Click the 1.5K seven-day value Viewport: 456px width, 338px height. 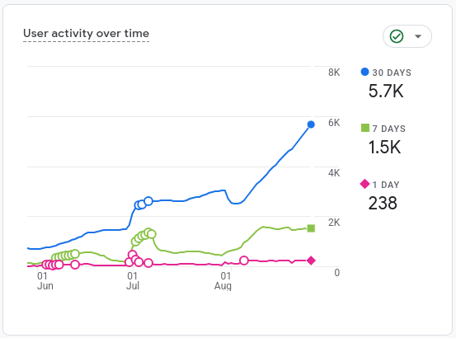point(384,147)
